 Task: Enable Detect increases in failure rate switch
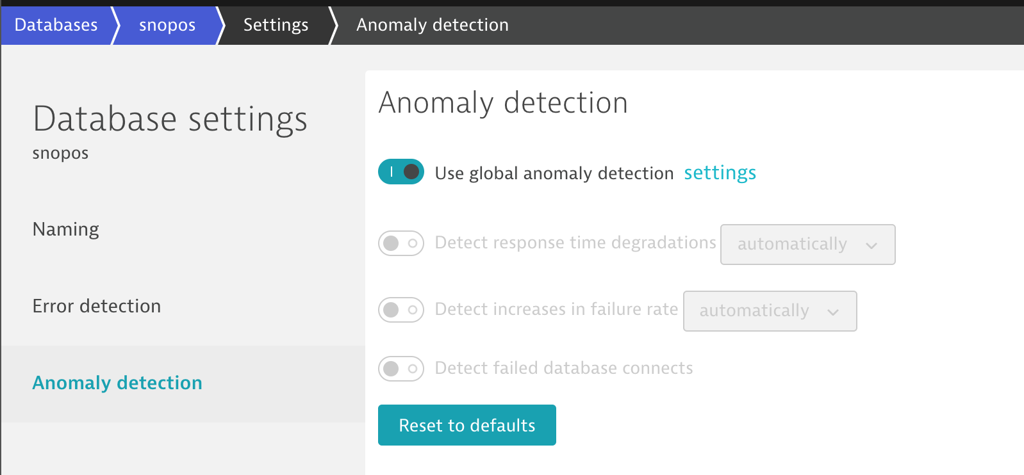(401, 310)
